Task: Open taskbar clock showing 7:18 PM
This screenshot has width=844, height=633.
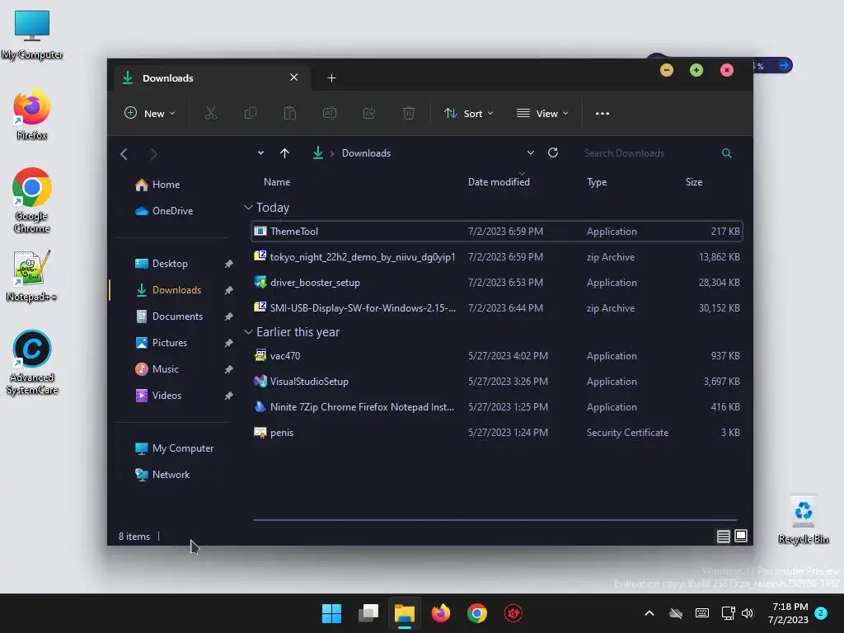Action: (x=788, y=613)
